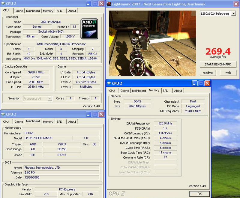Click the PCI-Express graphic interface version

pyautogui.click(x=67, y=189)
